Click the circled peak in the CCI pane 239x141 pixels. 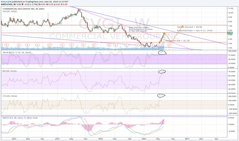point(161,96)
